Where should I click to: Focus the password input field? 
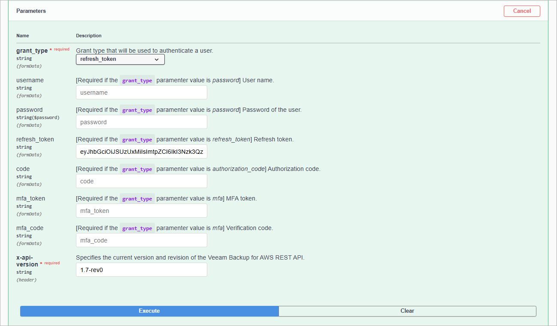point(142,122)
